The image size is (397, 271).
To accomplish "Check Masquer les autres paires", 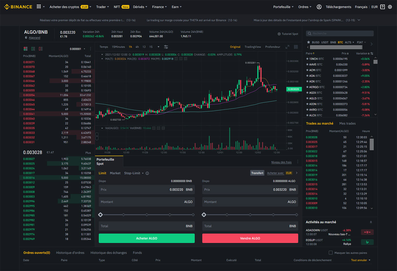I will point(330,253).
